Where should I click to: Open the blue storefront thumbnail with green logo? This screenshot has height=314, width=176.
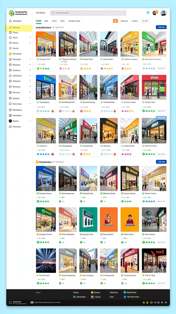(x=46, y=87)
